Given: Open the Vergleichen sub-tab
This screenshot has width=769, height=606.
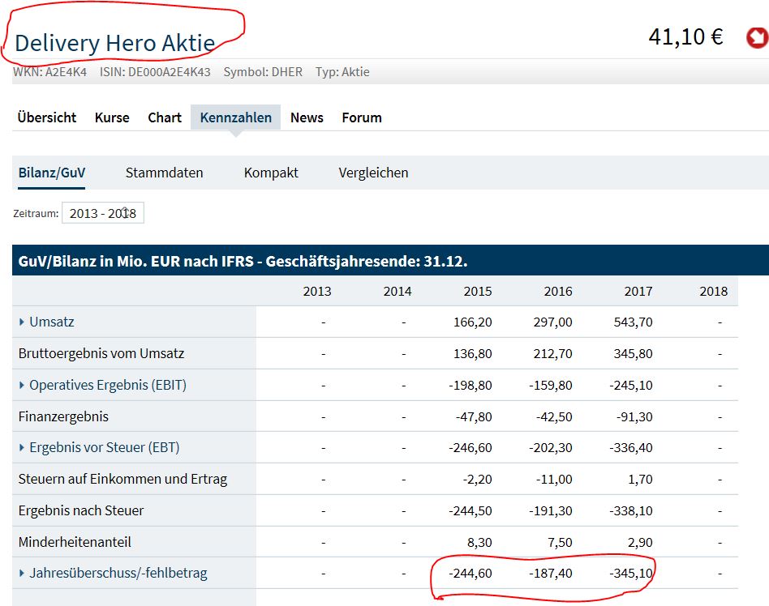Looking at the screenshot, I should point(373,173).
